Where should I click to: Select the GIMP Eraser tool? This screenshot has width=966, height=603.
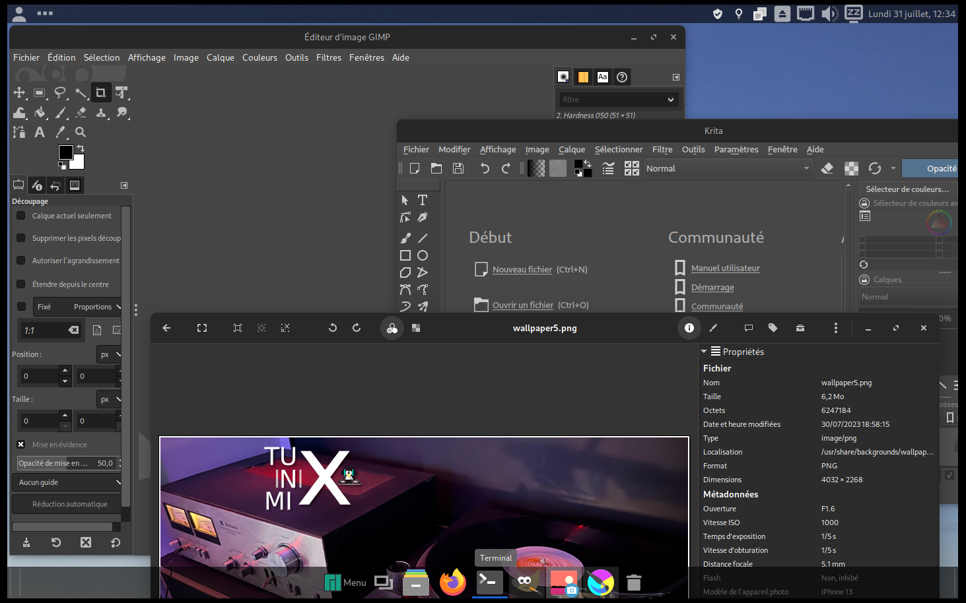coord(81,112)
